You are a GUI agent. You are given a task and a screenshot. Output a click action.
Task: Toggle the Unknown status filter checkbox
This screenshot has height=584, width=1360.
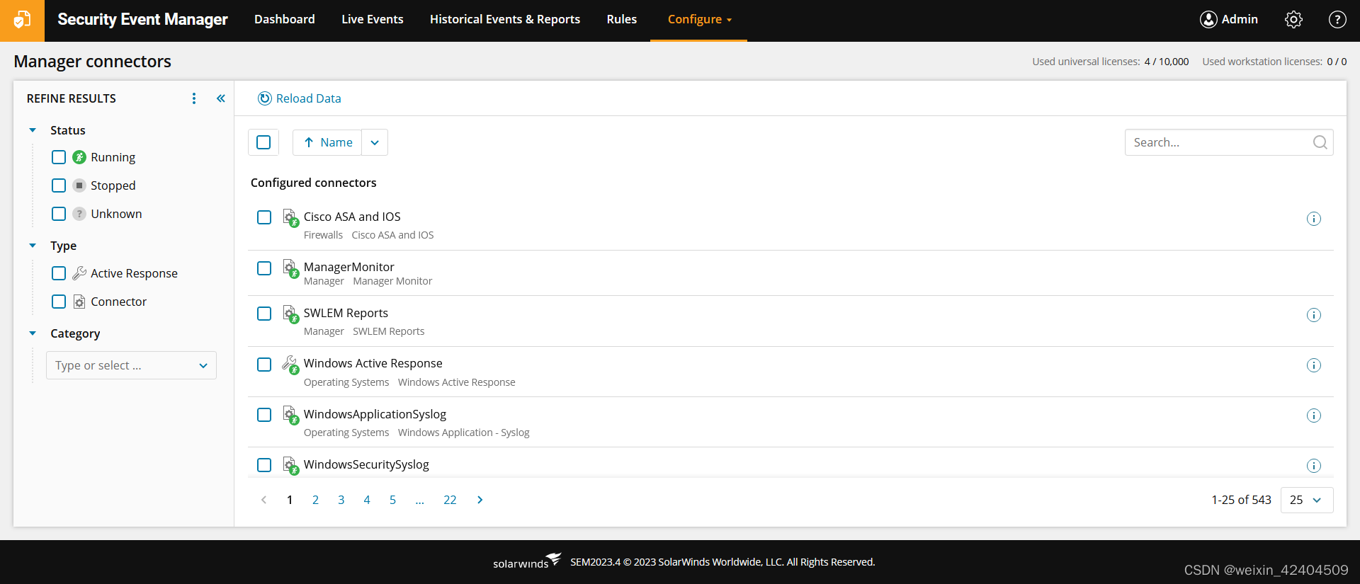click(59, 214)
